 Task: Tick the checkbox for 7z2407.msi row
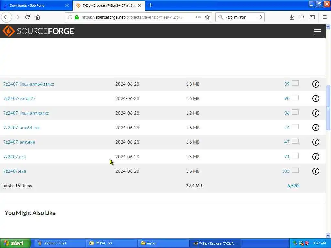(295, 156)
